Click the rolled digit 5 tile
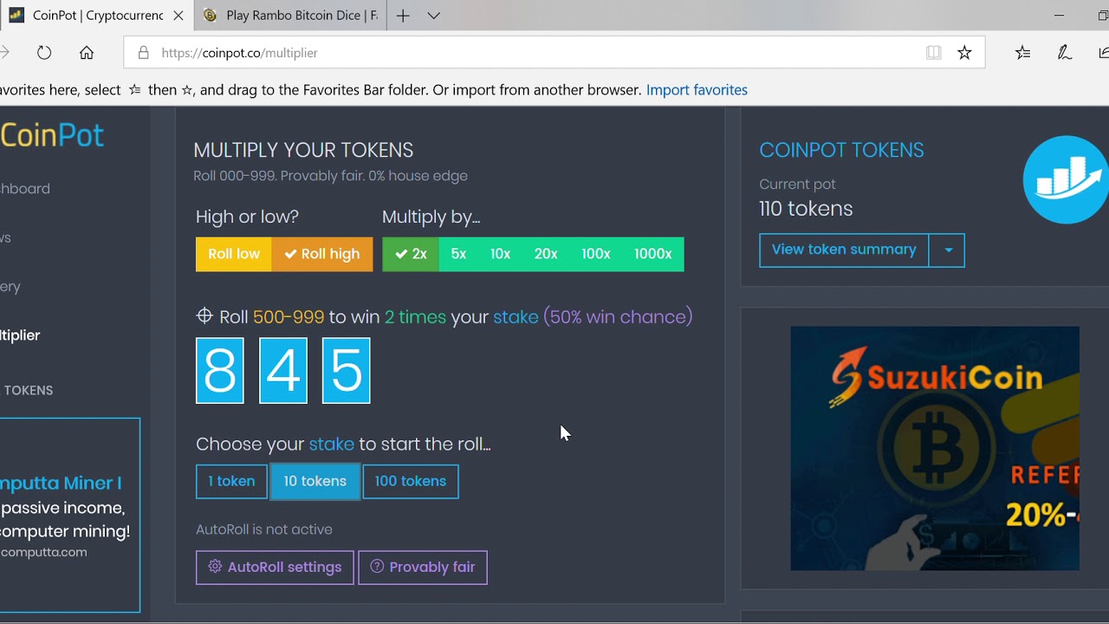Screen dimensions: 1109x624 tap(347, 371)
